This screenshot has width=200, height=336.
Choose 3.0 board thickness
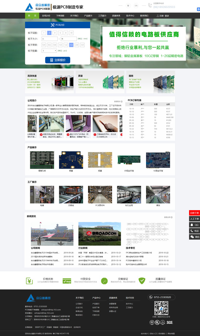(x=82, y=45)
